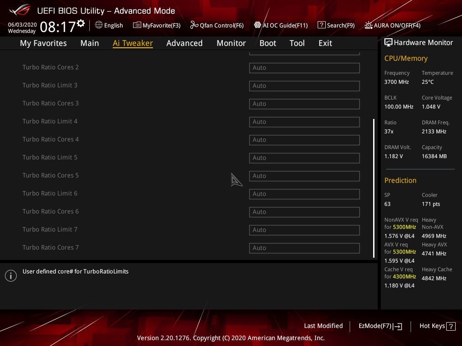
Task: Open the Turbo Ratio Limit 5 dropdown
Action: (x=304, y=158)
